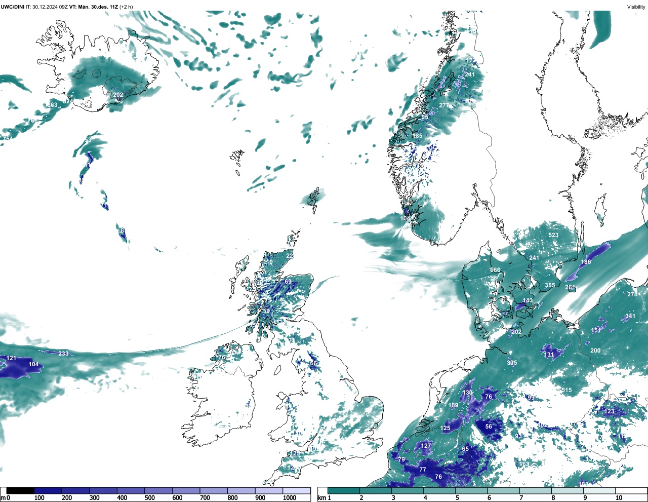Click the 278 visibility value on the map

632,294
